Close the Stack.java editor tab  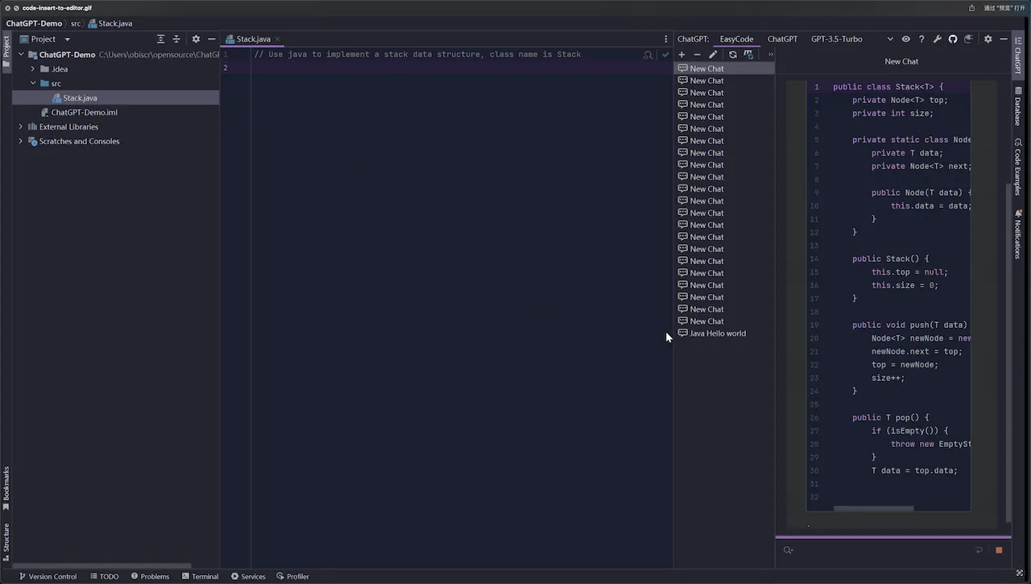pyautogui.click(x=278, y=39)
